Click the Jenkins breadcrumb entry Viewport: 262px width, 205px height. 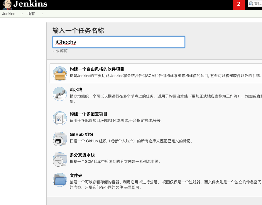tap(8, 13)
